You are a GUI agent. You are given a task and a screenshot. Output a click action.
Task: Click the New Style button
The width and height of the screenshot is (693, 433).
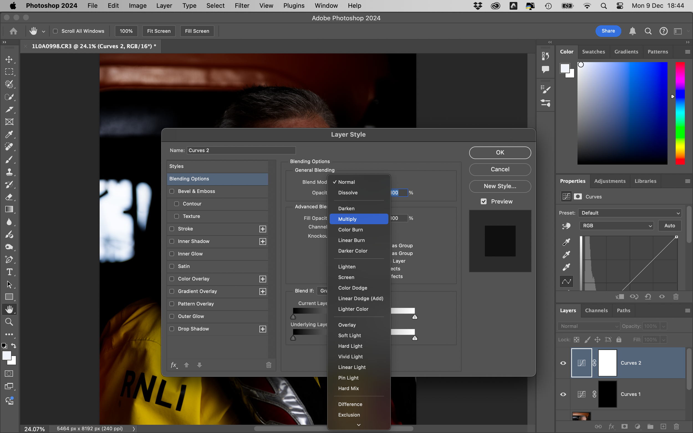[500, 186]
